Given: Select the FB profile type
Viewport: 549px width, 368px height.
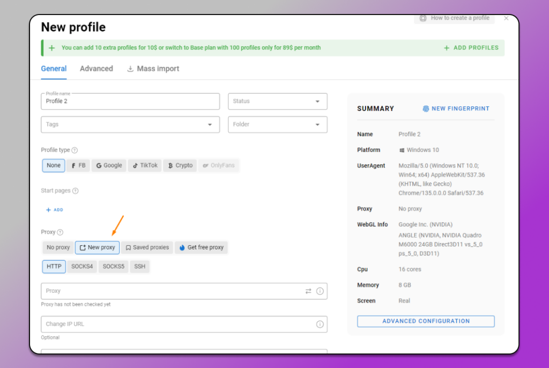Looking at the screenshot, I should click(78, 165).
